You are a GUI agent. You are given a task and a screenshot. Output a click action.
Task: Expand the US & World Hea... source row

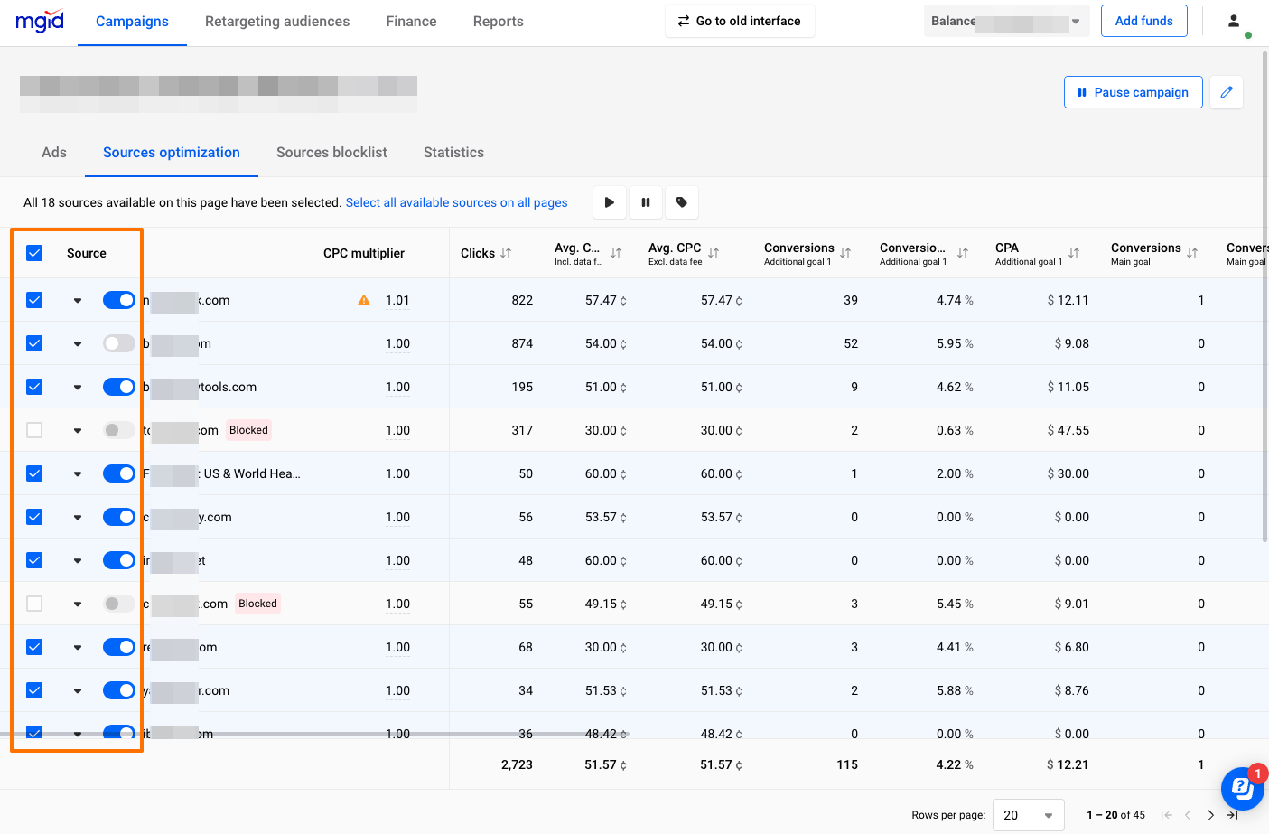(78, 473)
